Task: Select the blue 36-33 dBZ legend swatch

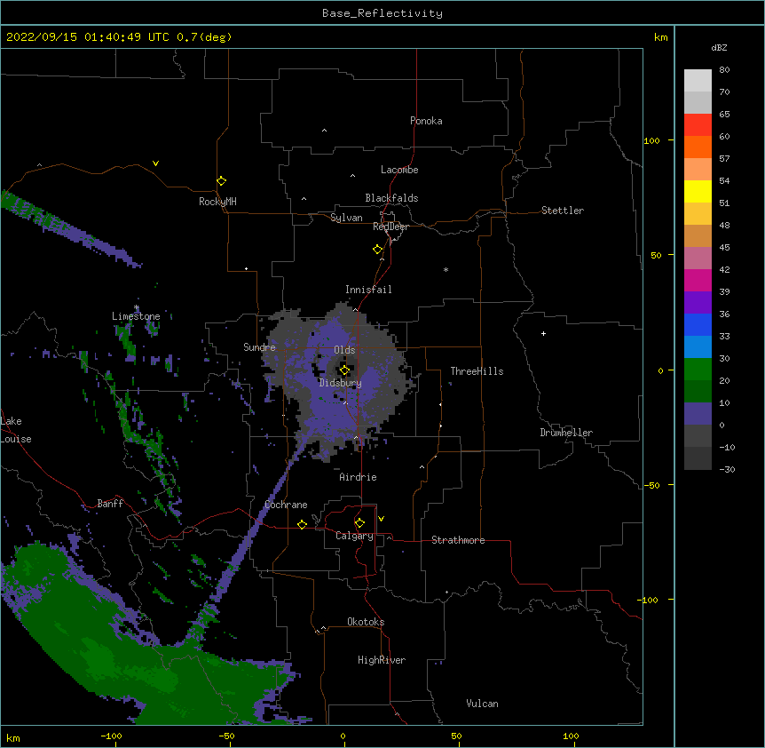Action: (698, 324)
